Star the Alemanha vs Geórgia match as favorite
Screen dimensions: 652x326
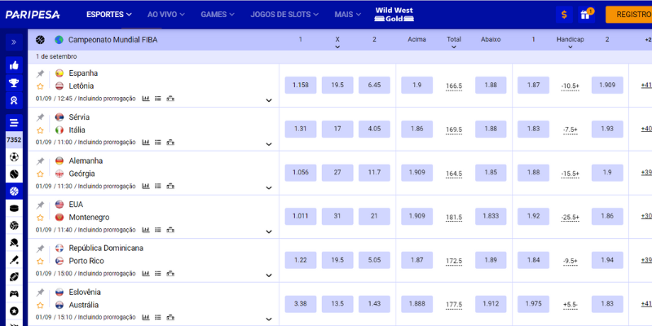click(x=40, y=174)
